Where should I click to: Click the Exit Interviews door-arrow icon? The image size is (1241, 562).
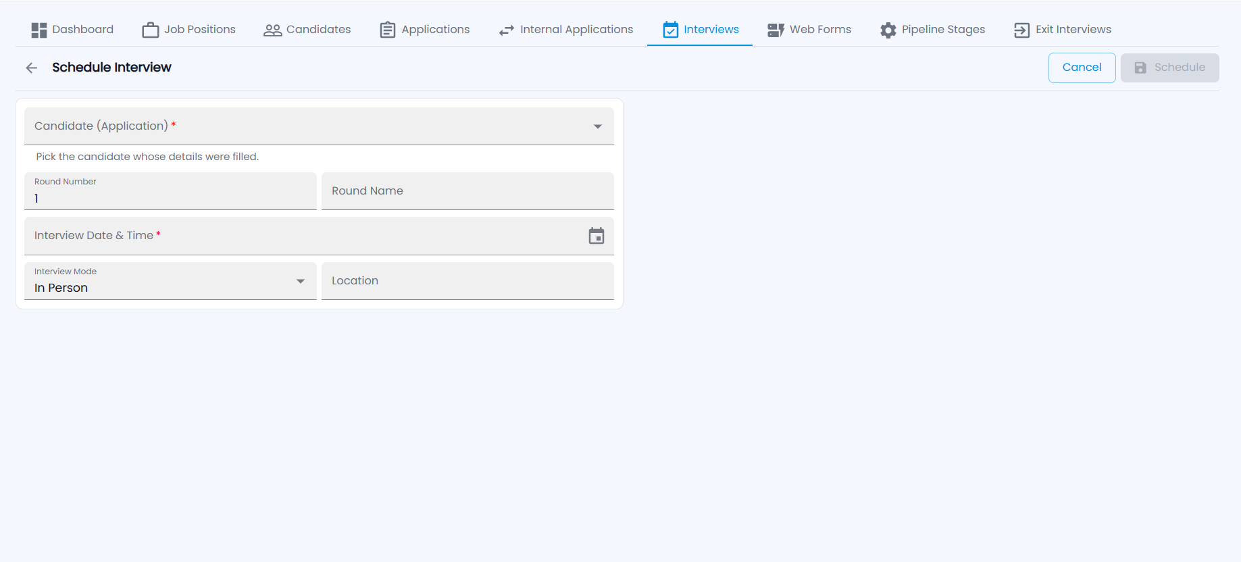[1022, 30]
